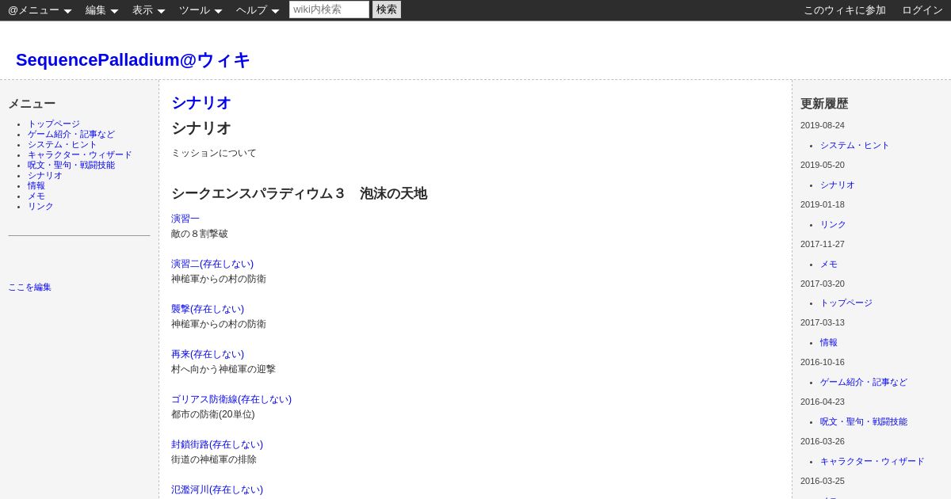Focus the wiki内検索 search field

329,10
